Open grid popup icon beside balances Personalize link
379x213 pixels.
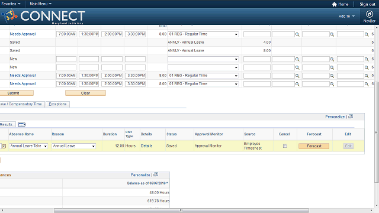pos(156,175)
